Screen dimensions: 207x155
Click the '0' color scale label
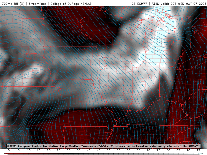[x=9, y=150]
